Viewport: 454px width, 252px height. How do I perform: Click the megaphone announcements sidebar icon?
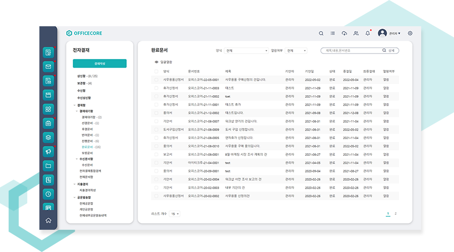[48, 151]
